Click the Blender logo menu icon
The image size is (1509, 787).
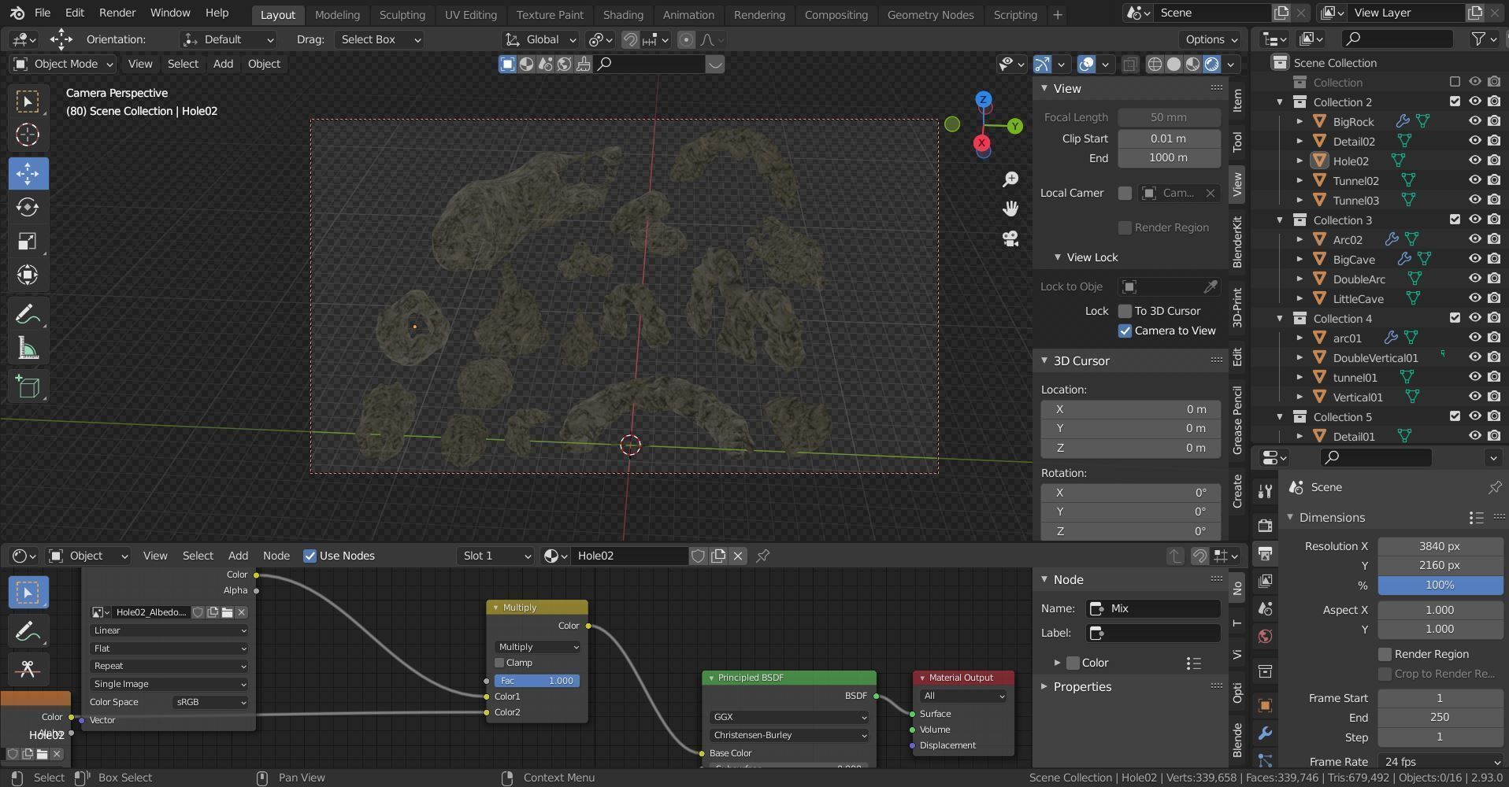pos(17,13)
